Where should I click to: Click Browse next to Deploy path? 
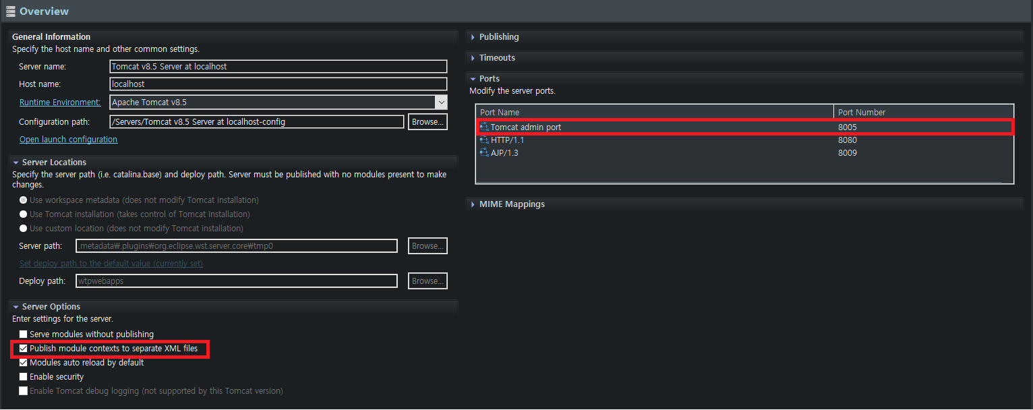click(428, 281)
